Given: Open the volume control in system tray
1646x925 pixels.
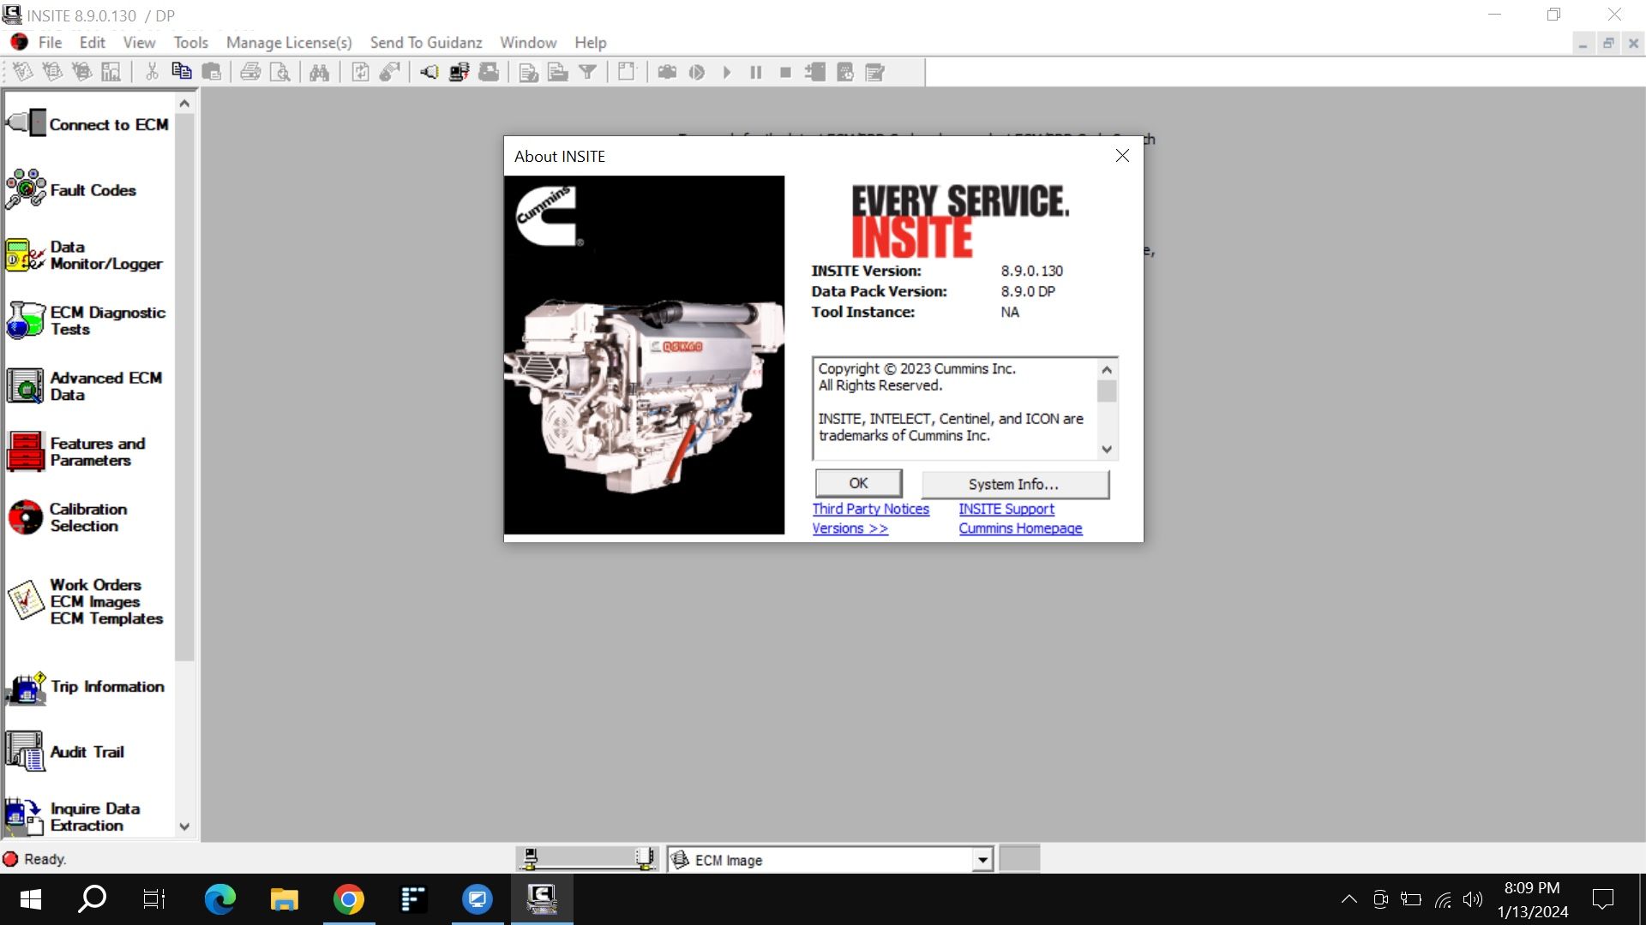Looking at the screenshot, I should click(x=1473, y=899).
